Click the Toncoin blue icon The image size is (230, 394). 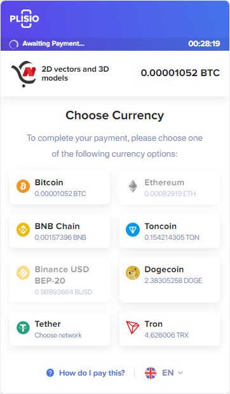tap(133, 230)
